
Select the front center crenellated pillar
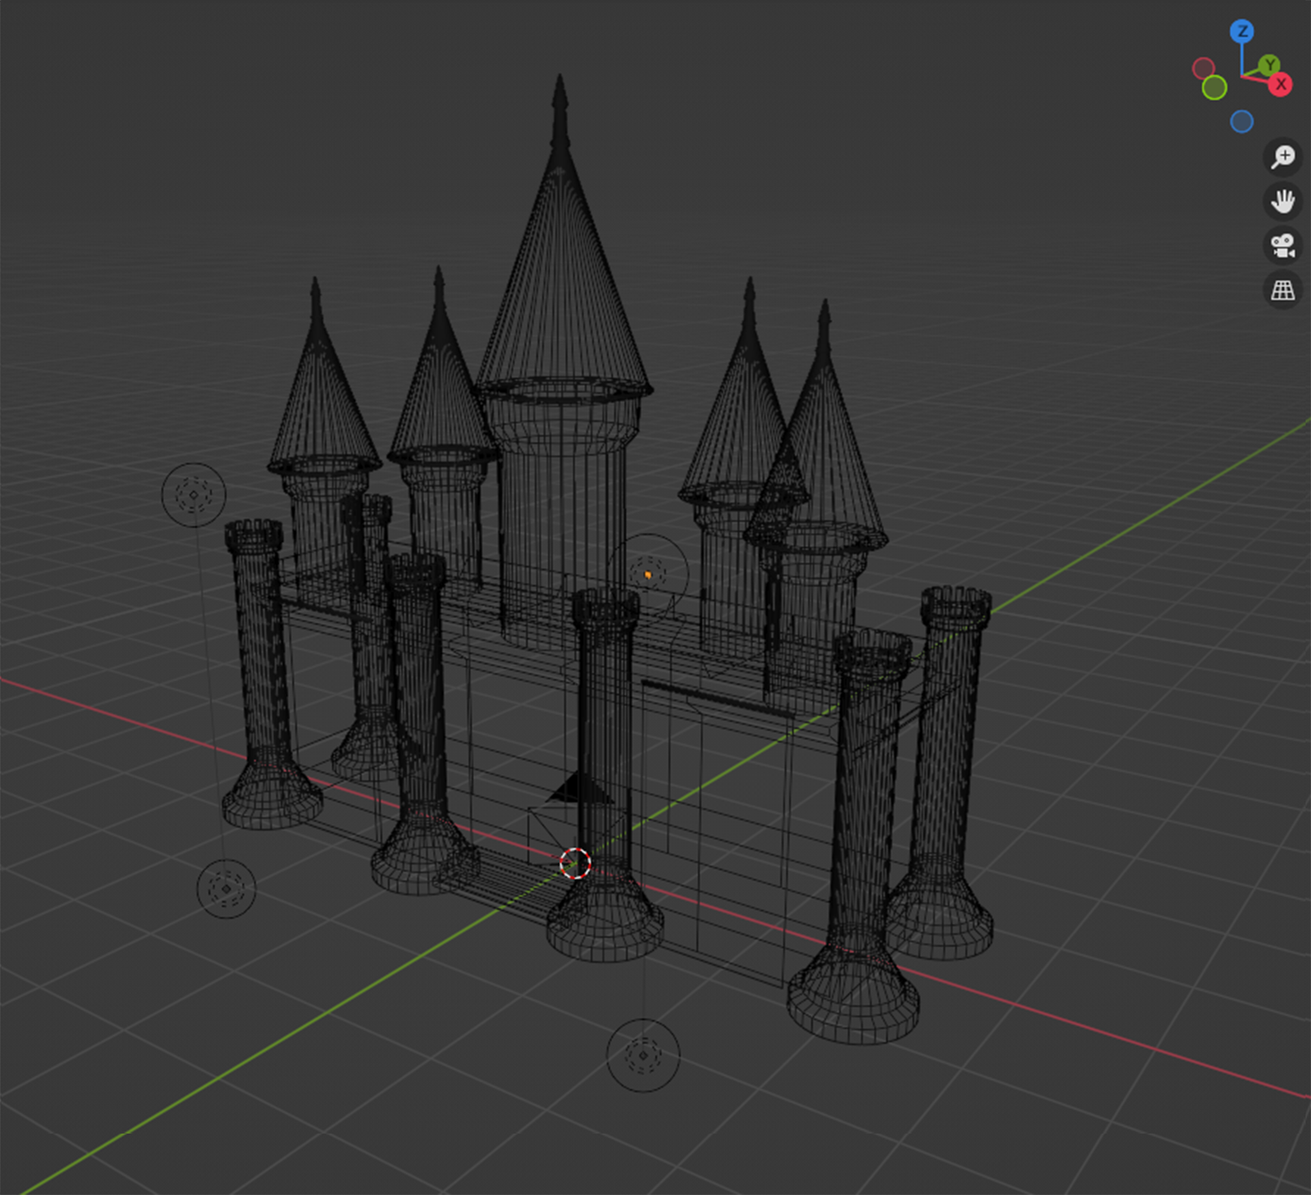coord(604,717)
